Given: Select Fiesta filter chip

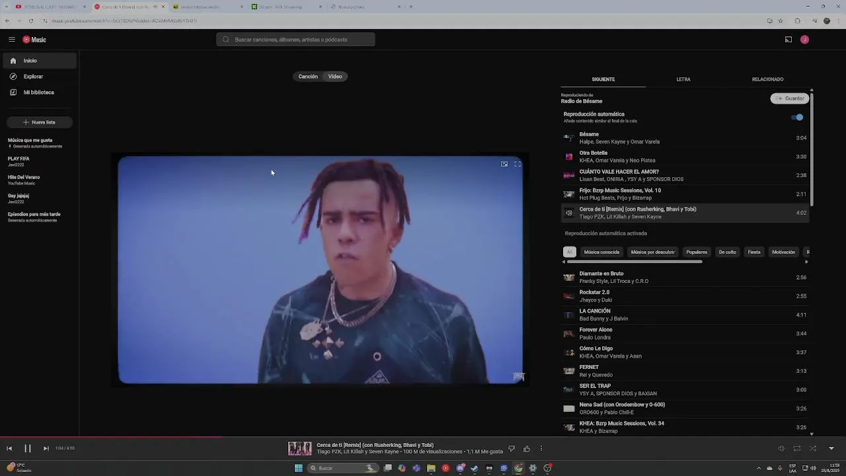Looking at the screenshot, I should pos(754,252).
